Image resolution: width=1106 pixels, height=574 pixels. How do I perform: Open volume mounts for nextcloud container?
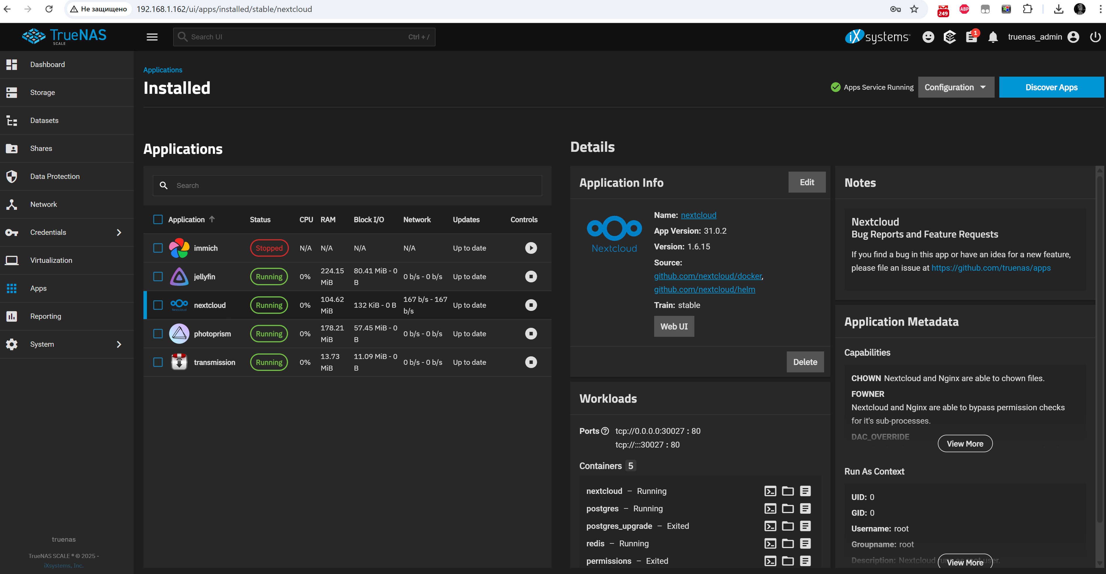pyautogui.click(x=787, y=491)
